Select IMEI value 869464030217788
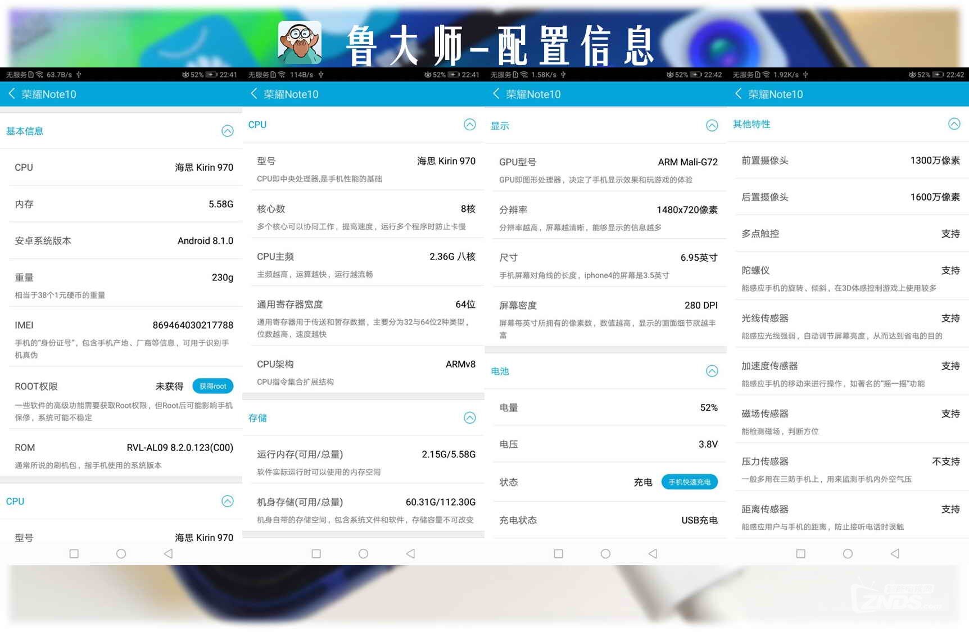 [193, 325]
